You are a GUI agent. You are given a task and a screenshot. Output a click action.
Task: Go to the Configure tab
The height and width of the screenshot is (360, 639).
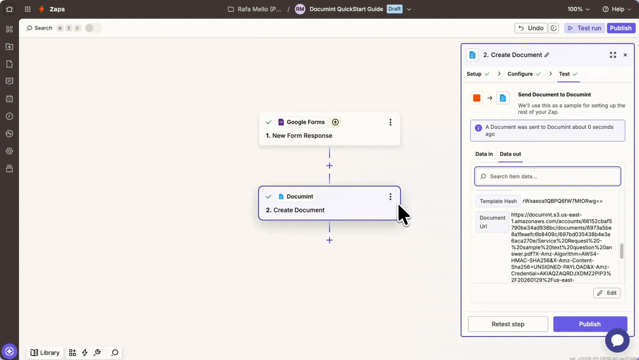pyautogui.click(x=520, y=74)
